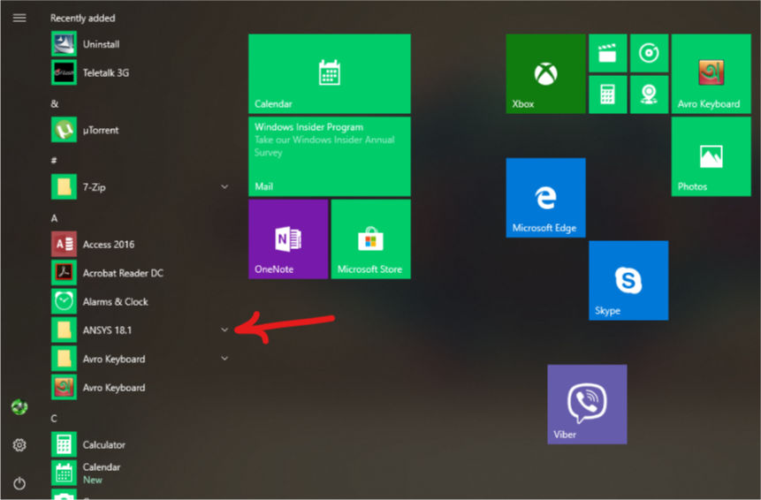Launch the Xbox tile
This screenshot has height=500, width=761.
545,73
